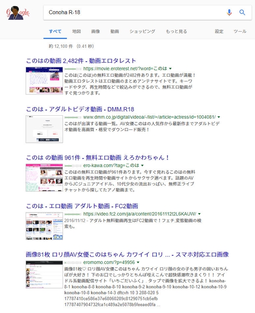Screen dimensions: 255x313
Task: Expand dropdown arrow beside movie.eroterest.net URL
Action: (170, 69)
